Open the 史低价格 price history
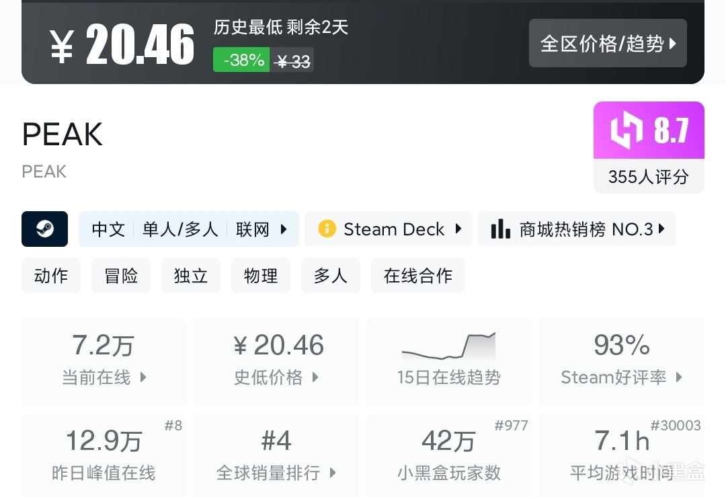The width and height of the screenshot is (726, 497). coord(276,362)
